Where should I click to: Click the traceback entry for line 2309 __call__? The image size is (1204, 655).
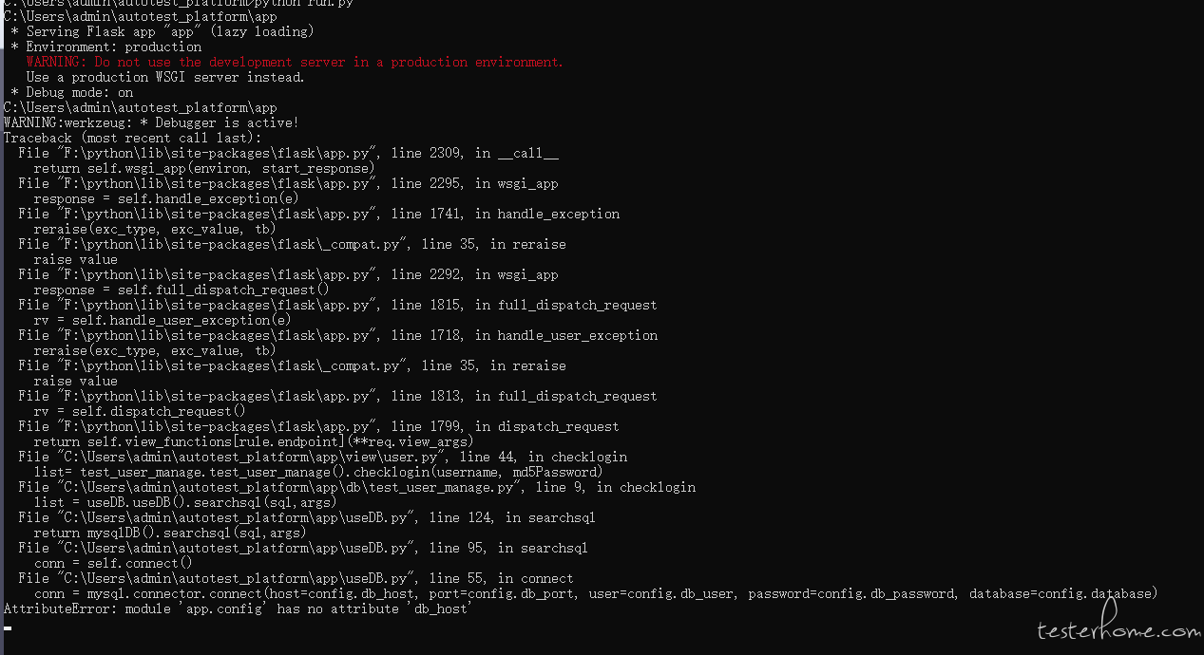click(288, 153)
